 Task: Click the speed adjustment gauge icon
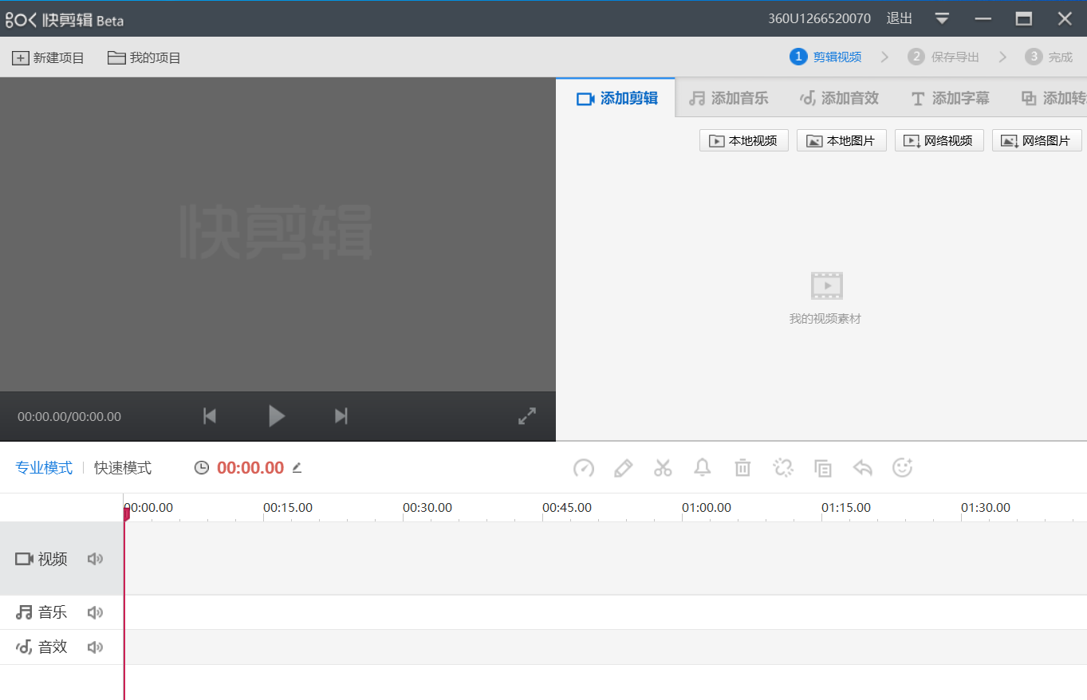(x=584, y=468)
